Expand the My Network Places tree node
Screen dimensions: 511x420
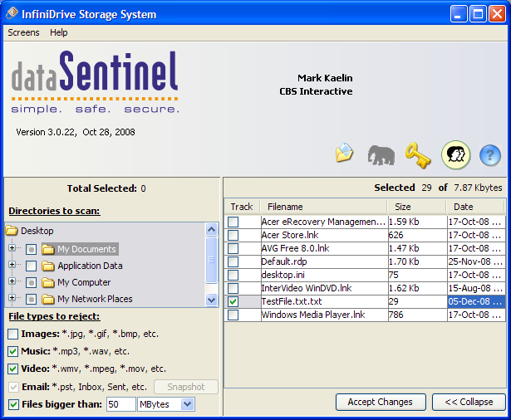pyautogui.click(x=12, y=298)
